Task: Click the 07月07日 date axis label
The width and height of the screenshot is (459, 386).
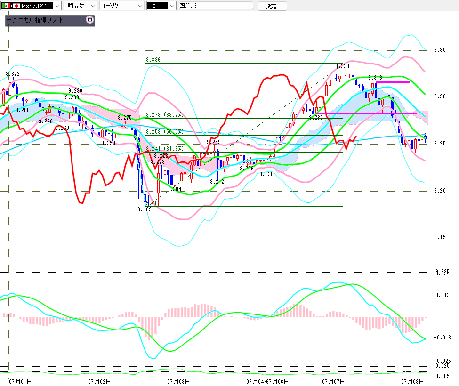Action: click(x=333, y=382)
